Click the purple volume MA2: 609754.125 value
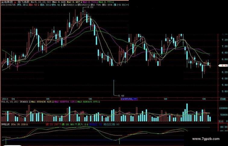 [x=65, y=102]
